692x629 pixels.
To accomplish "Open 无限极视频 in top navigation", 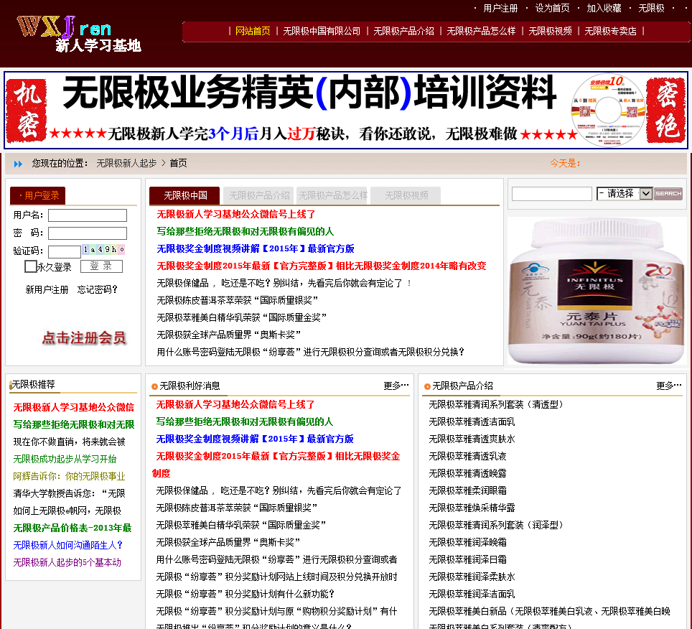I will [x=550, y=31].
